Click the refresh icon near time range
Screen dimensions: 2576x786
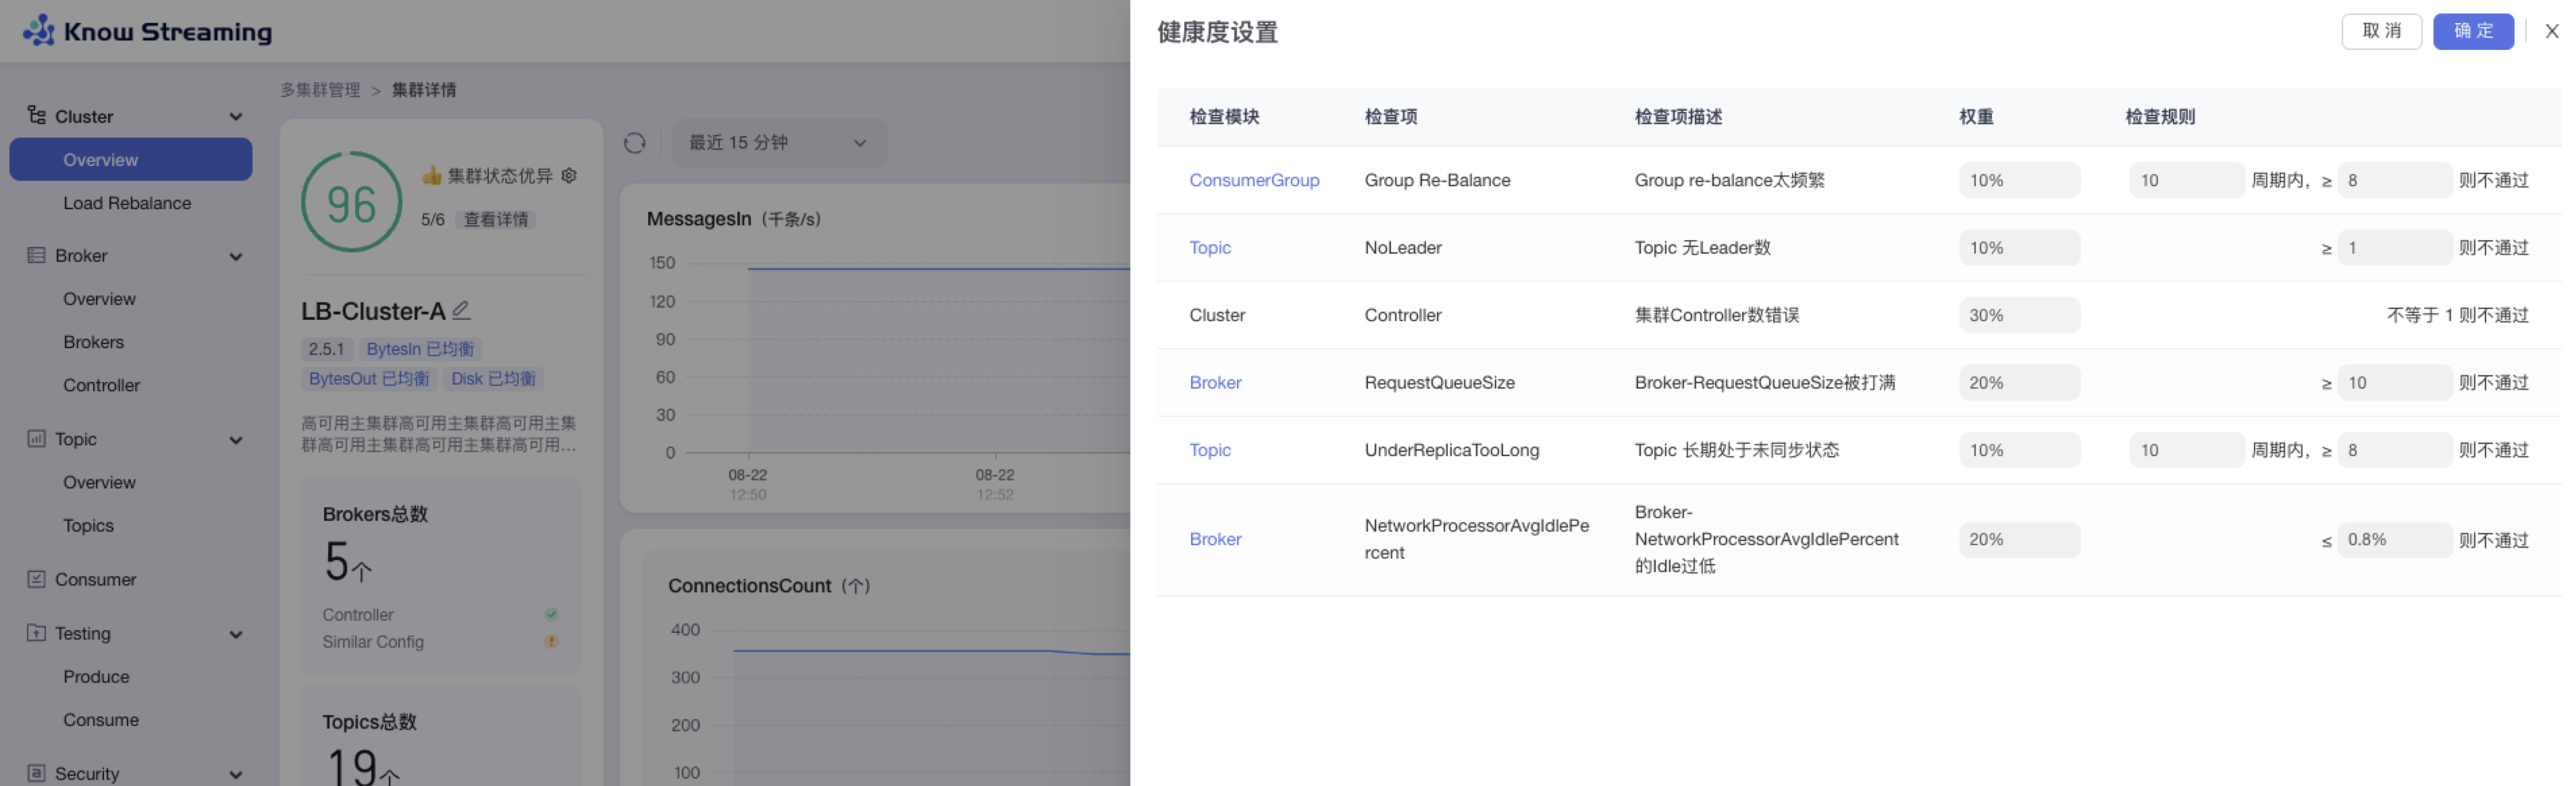coord(634,143)
